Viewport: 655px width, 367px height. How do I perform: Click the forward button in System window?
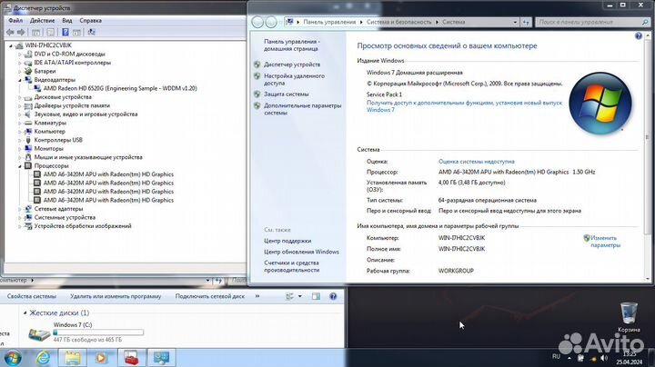pyautogui.click(x=271, y=22)
